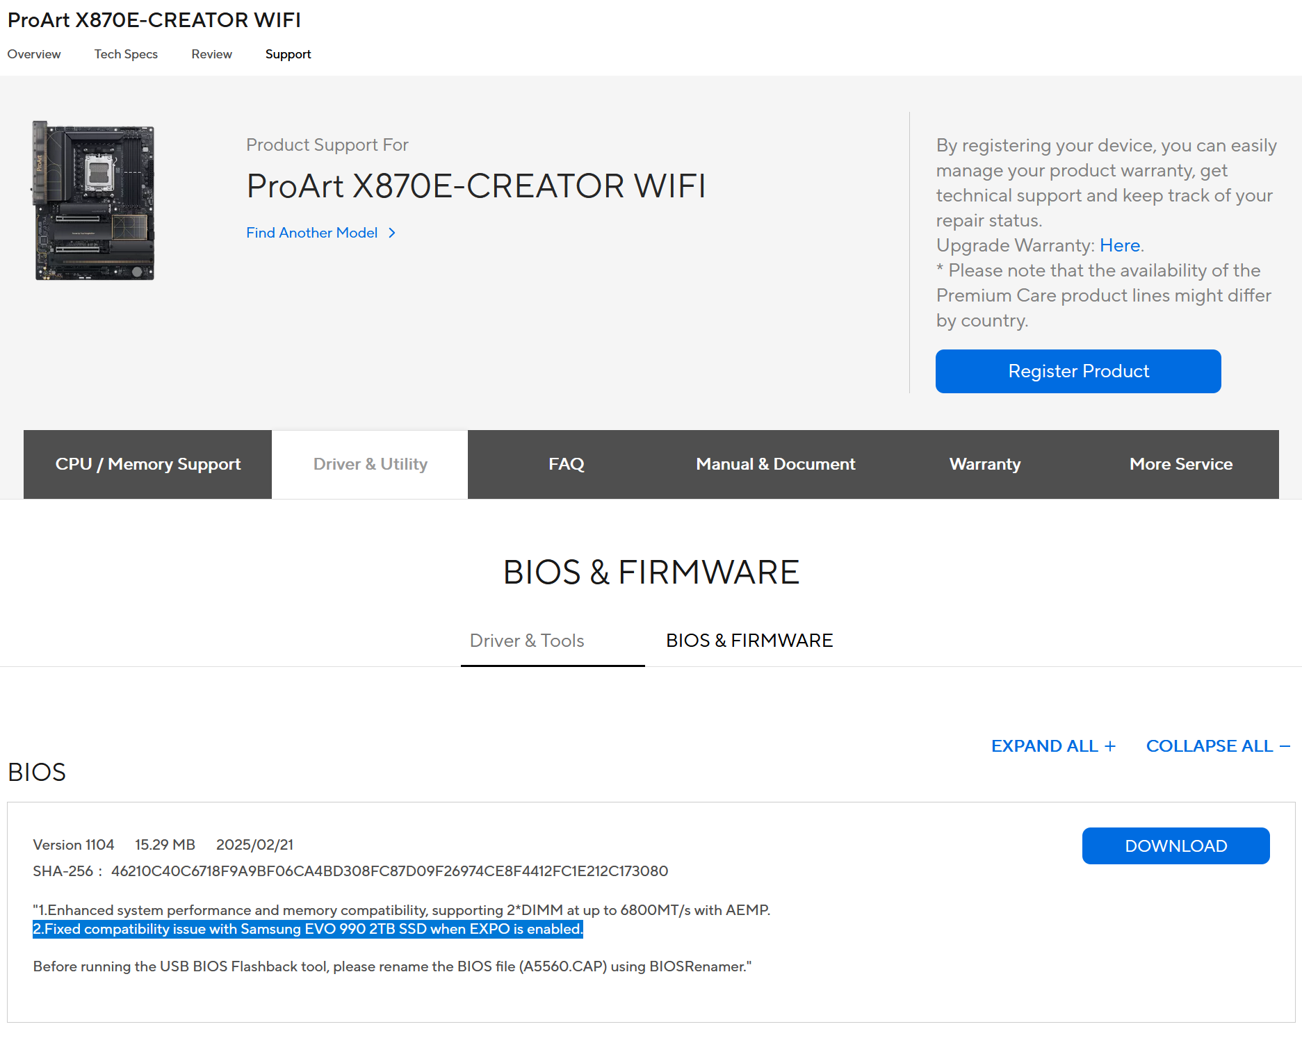View the Warranty tab
This screenshot has height=1038, width=1302.
(984, 464)
